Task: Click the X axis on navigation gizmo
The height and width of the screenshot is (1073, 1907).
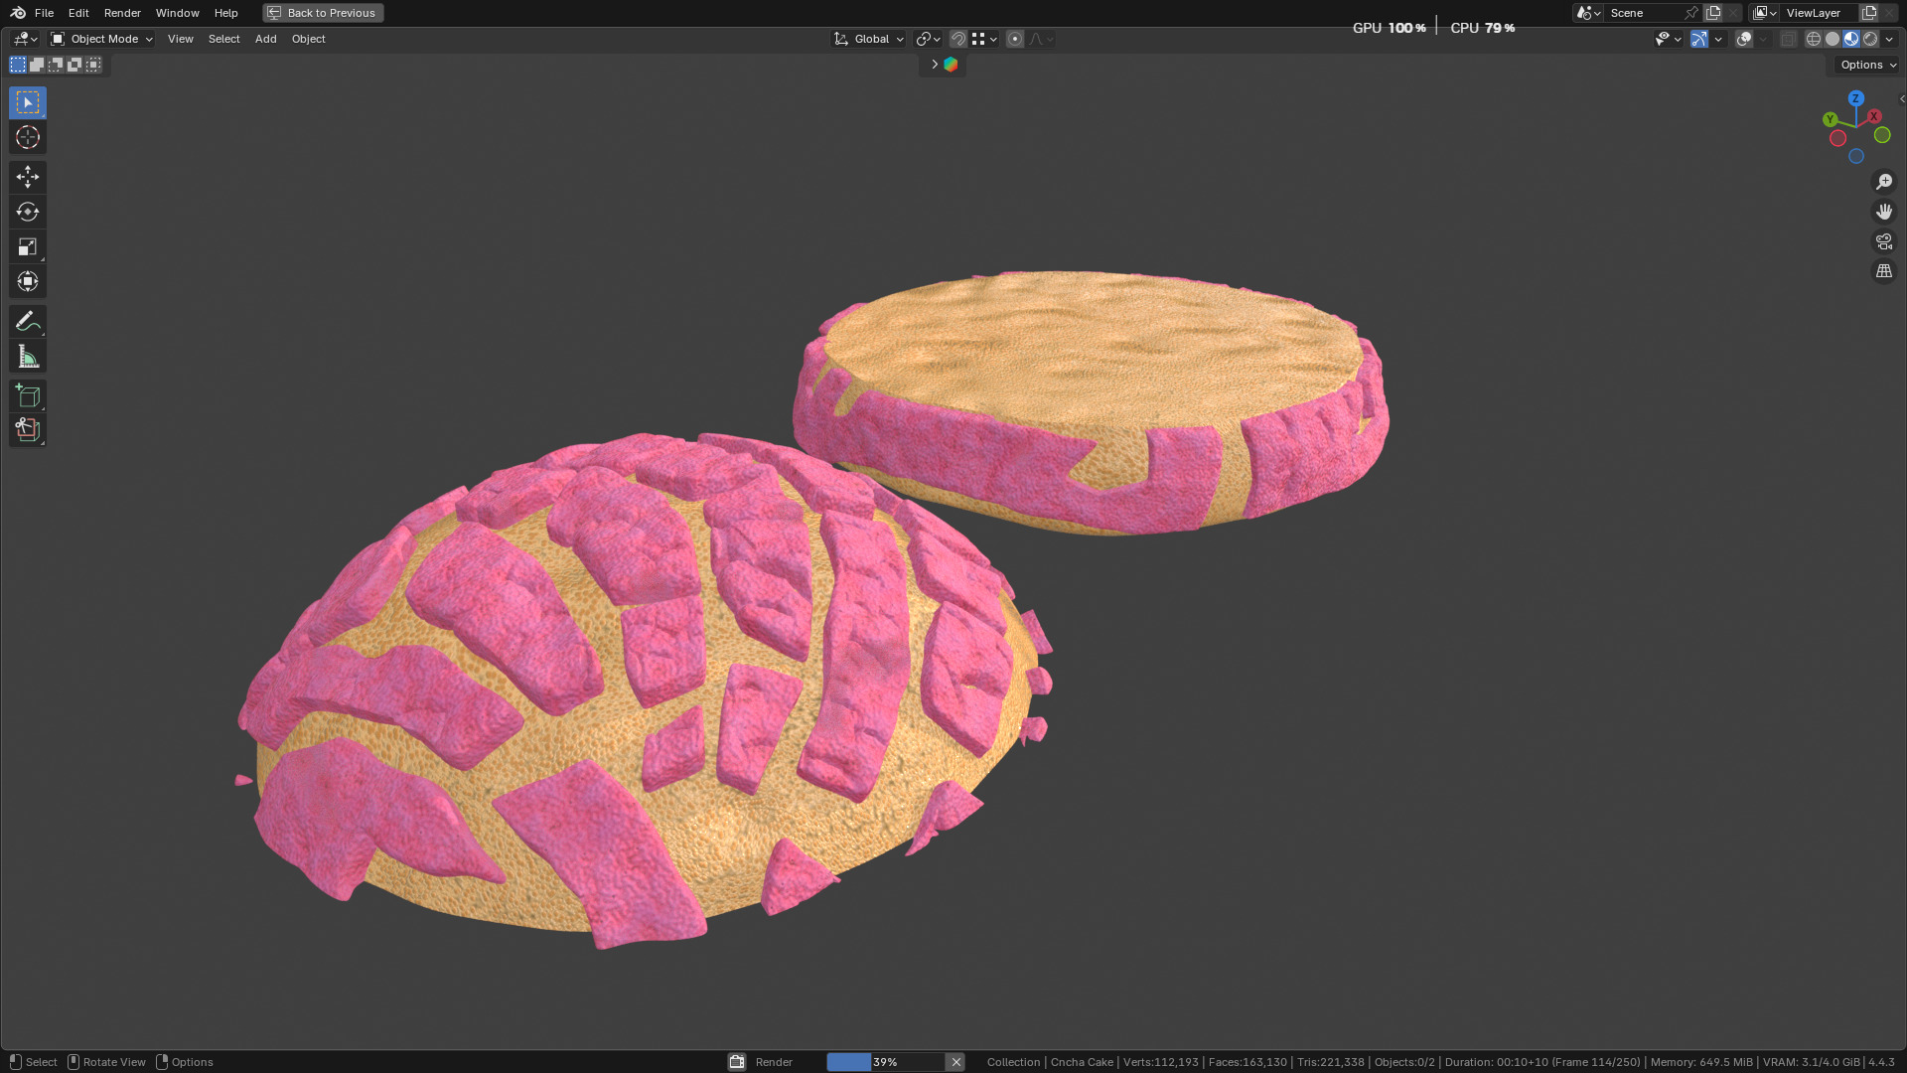Action: pyautogui.click(x=1874, y=116)
